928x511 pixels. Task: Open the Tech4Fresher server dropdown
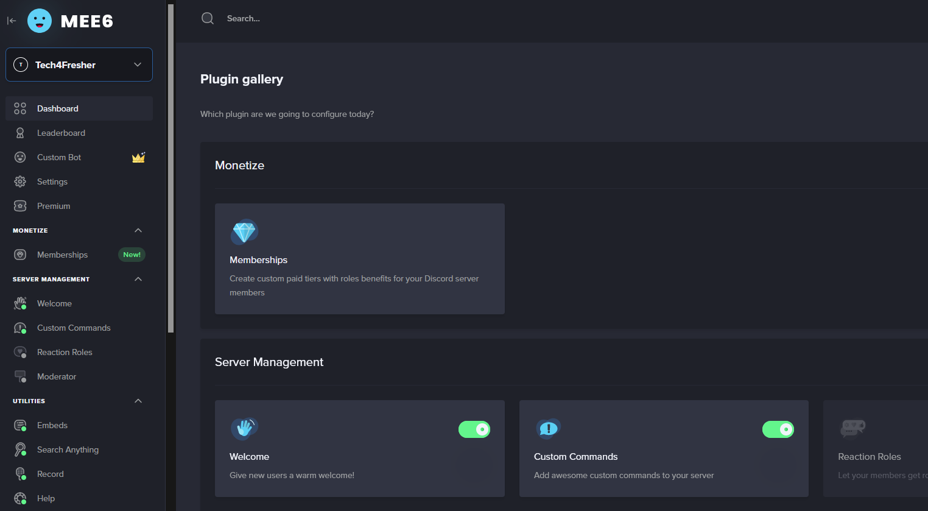click(x=79, y=65)
